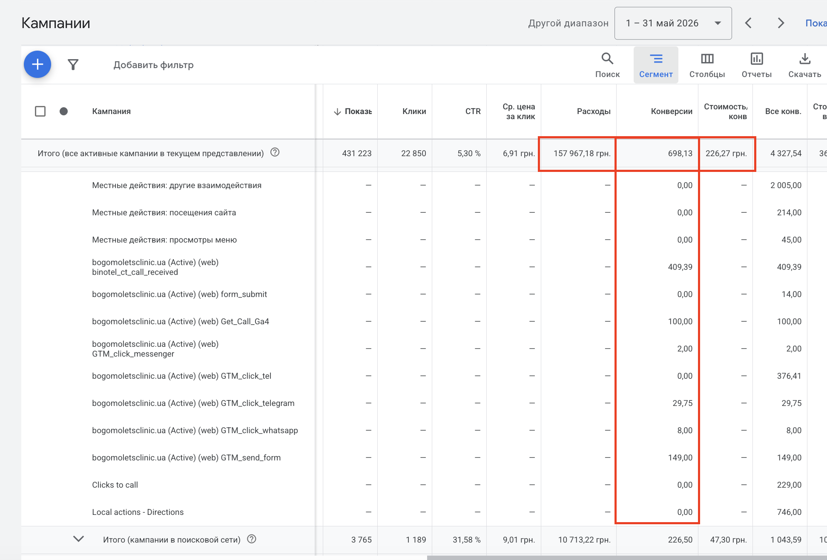Click all conversions value 2 005,00

pos(786,185)
